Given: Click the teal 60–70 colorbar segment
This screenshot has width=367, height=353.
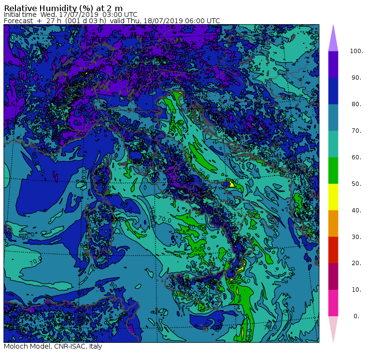Looking at the screenshot, I should click(x=333, y=144).
